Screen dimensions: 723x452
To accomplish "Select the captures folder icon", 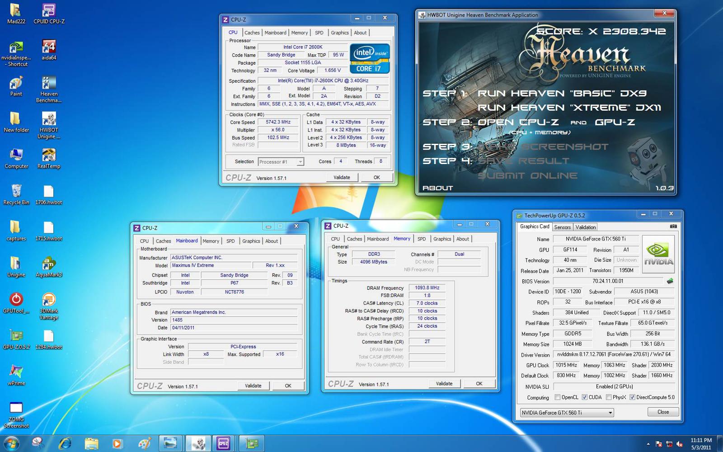I will click(16, 231).
